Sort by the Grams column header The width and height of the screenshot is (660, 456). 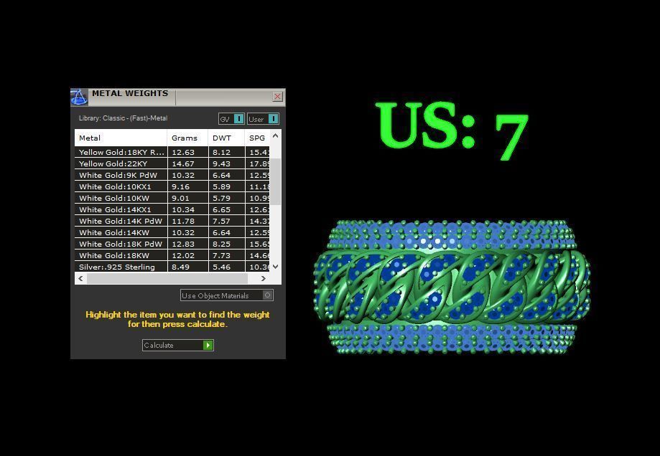(187, 138)
